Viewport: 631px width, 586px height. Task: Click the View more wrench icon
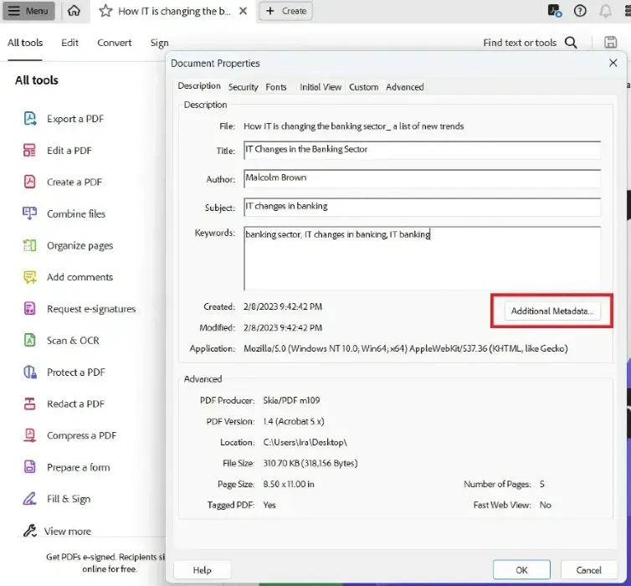click(x=30, y=531)
